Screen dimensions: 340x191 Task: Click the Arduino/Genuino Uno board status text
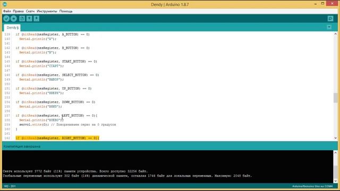[x=312, y=186]
